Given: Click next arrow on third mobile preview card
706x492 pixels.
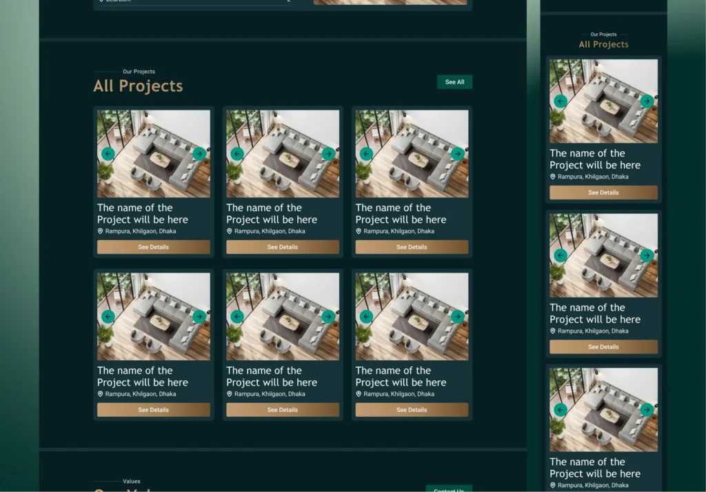Looking at the screenshot, I should pyautogui.click(x=646, y=410).
